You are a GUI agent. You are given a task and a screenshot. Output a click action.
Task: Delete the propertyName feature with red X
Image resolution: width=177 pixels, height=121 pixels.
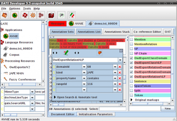point(120,78)
